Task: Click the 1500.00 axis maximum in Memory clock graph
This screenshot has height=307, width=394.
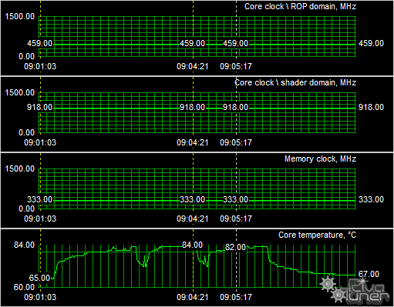Action: tap(20, 169)
